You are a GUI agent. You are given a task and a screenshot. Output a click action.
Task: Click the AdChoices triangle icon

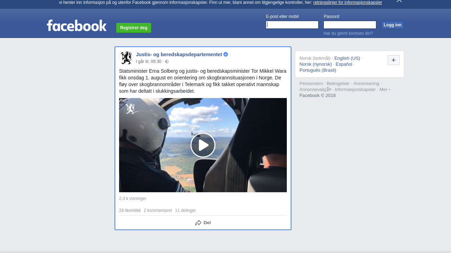[x=329, y=89]
